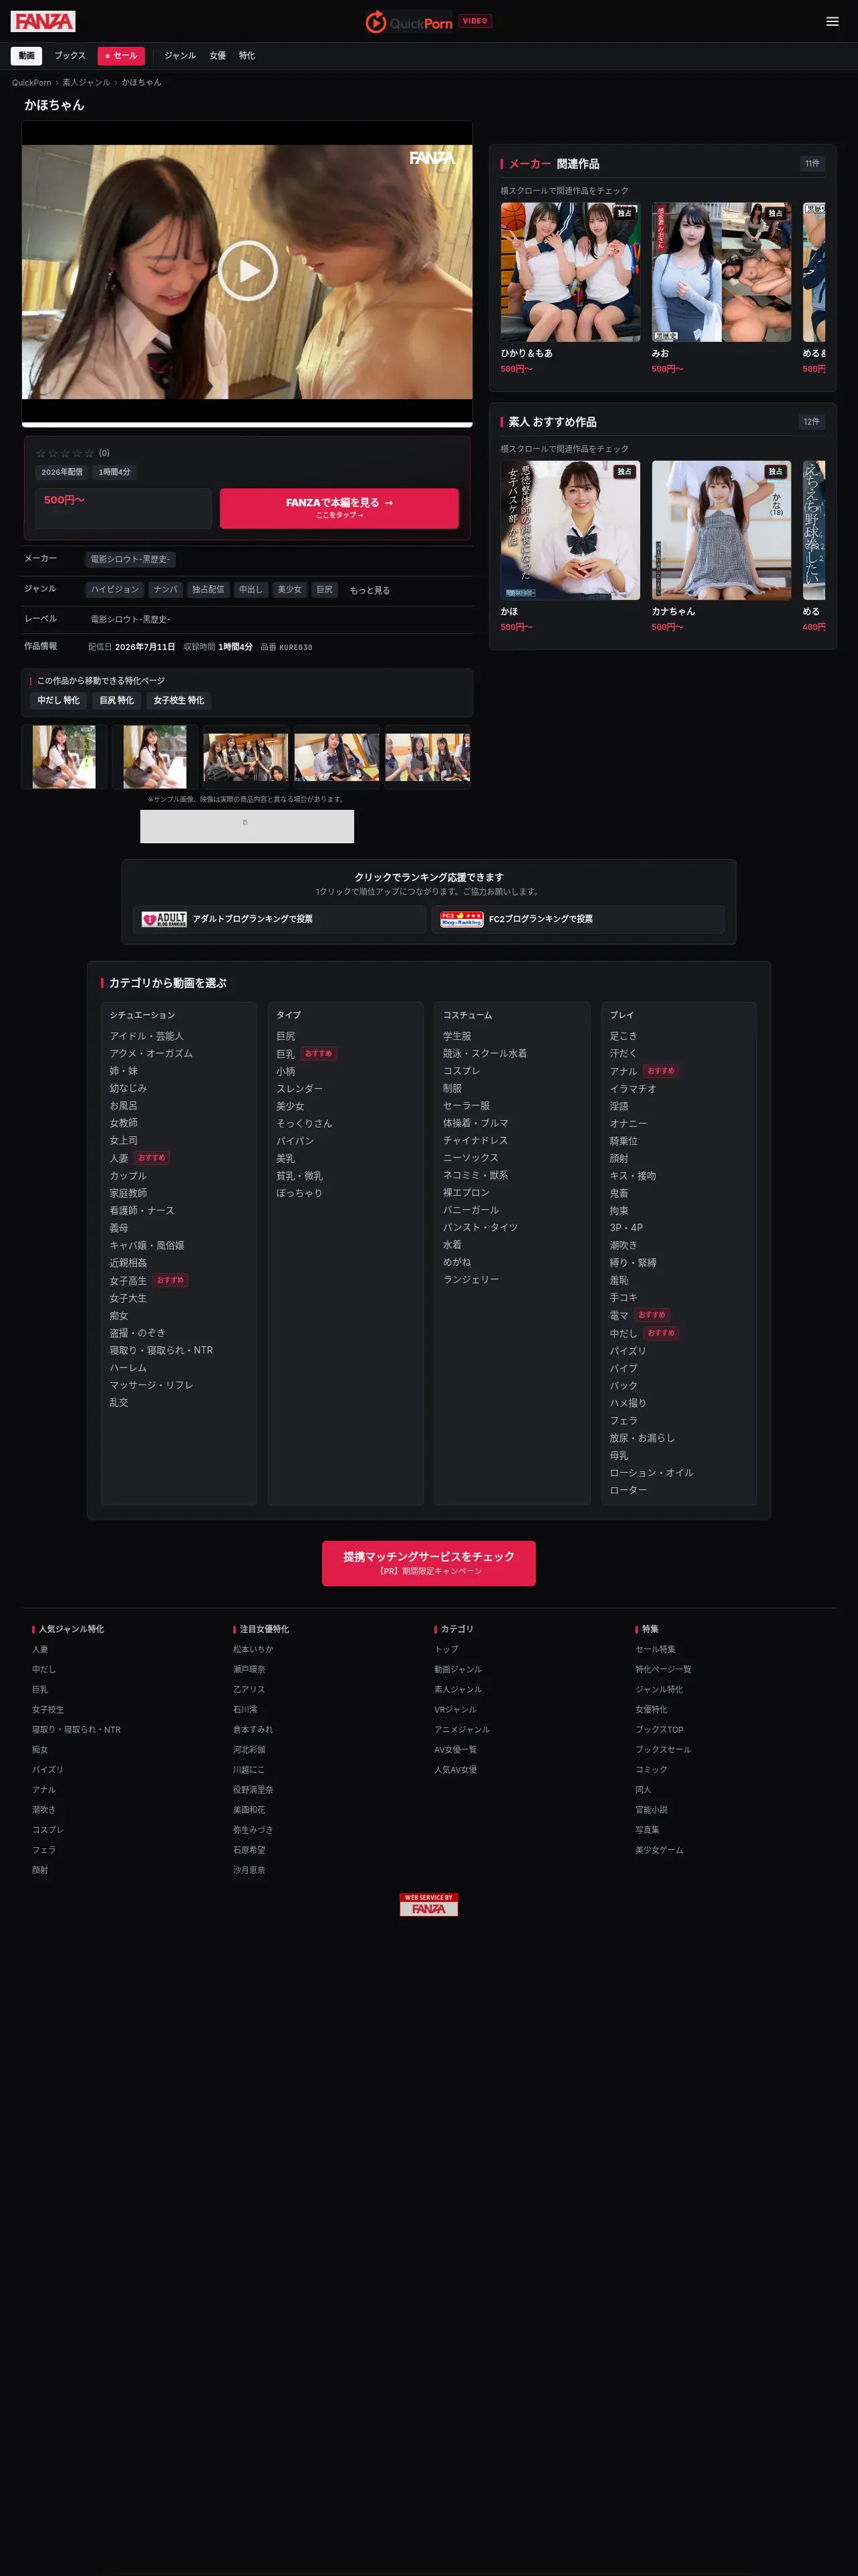Click the Adult Blog Ranking vote icon
Viewport: 858px width, 2576px height.
tap(164, 919)
